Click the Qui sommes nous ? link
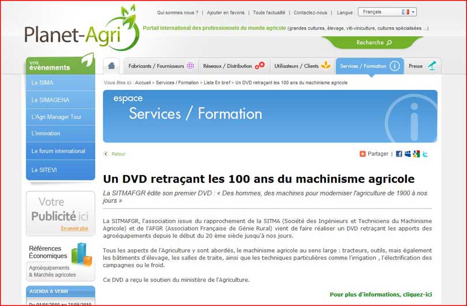 (178, 13)
